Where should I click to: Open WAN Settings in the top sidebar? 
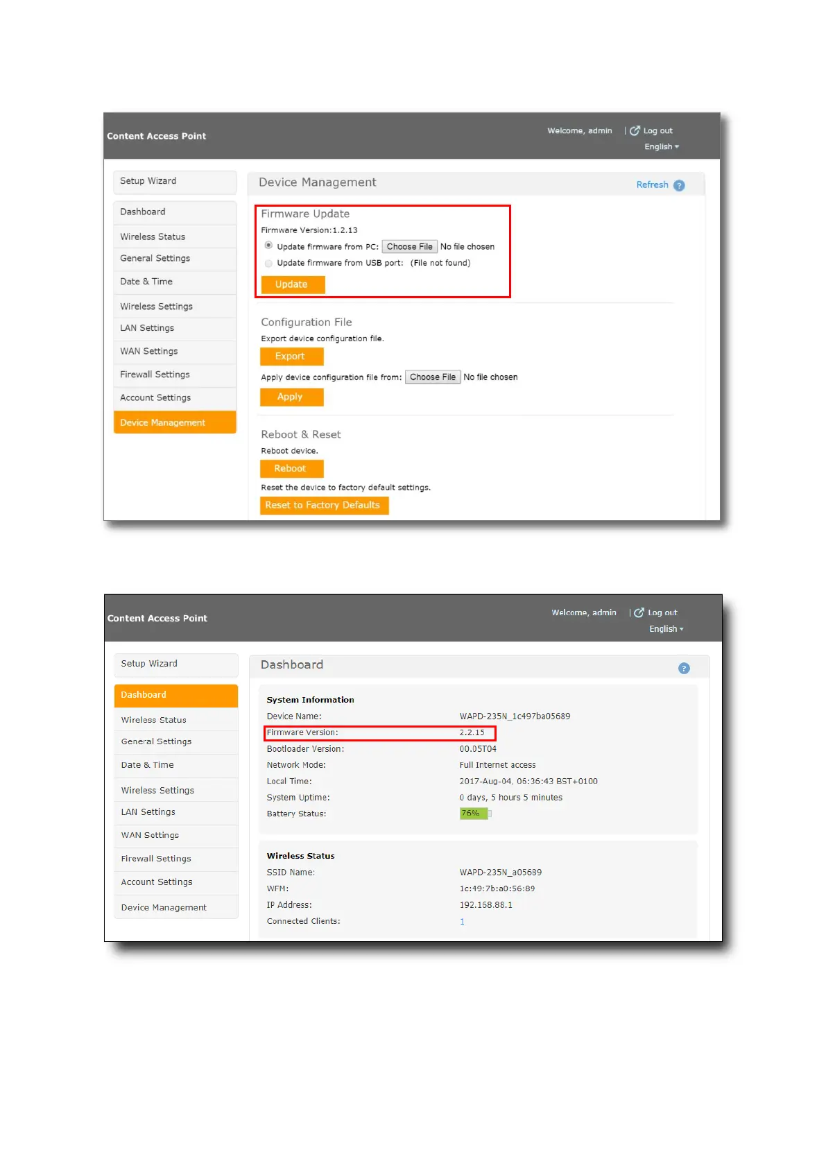tap(175, 352)
